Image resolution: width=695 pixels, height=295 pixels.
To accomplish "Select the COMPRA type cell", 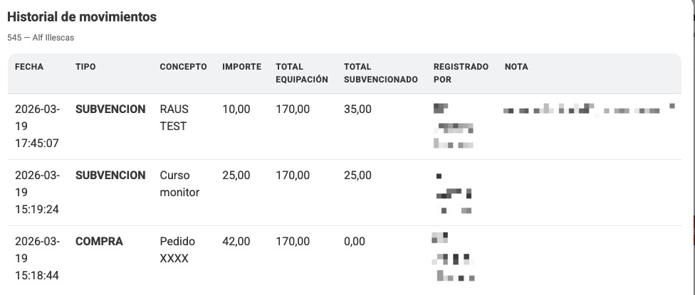I will click(x=99, y=242).
